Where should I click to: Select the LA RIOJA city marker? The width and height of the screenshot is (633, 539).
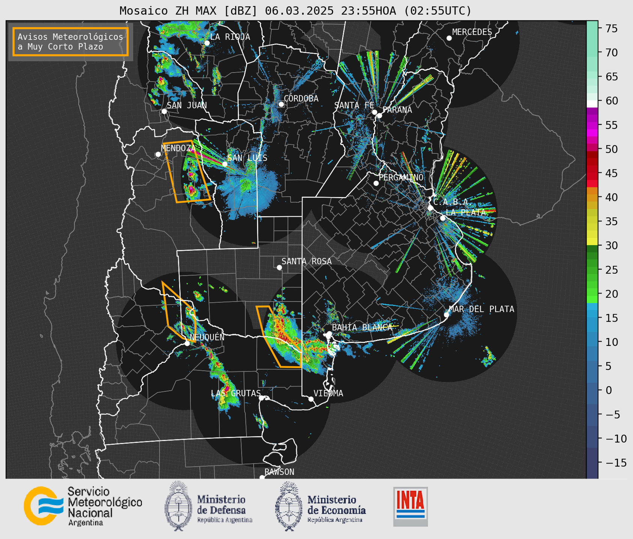pos(207,43)
